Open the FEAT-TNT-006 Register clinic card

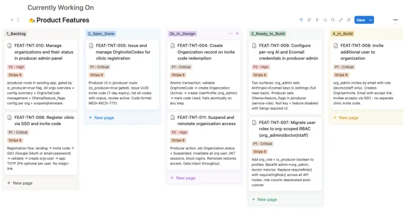pos(41,143)
